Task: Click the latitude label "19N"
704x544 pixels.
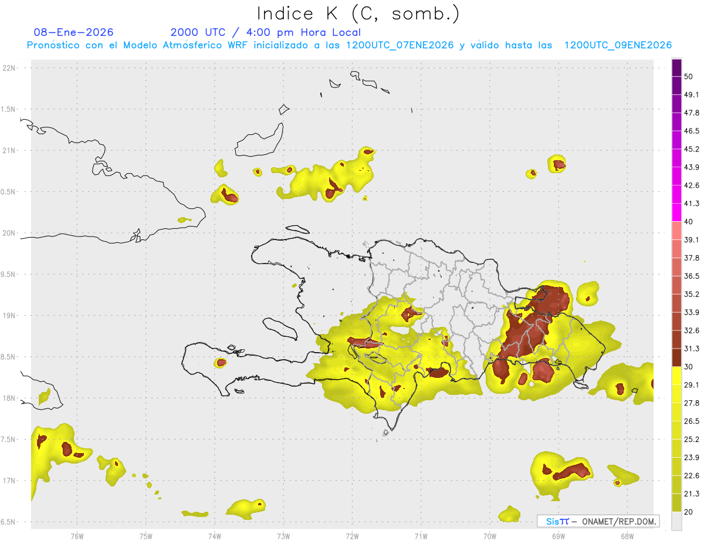Action: click(x=10, y=315)
